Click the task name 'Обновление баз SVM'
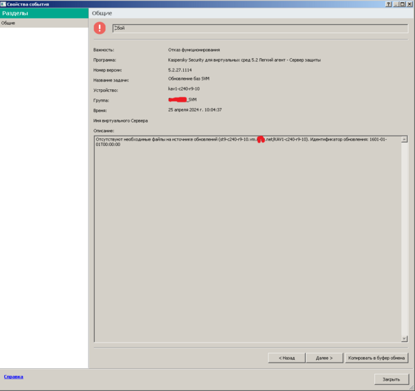Image resolution: width=415 pixels, height=391 pixels. (188, 79)
